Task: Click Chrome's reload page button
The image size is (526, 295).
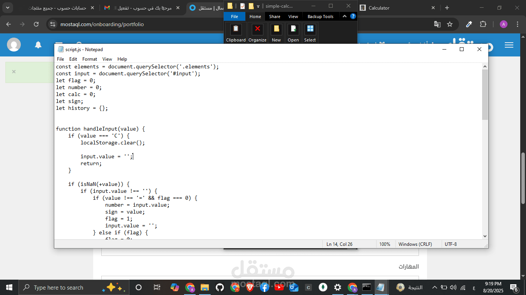Action: click(x=36, y=24)
